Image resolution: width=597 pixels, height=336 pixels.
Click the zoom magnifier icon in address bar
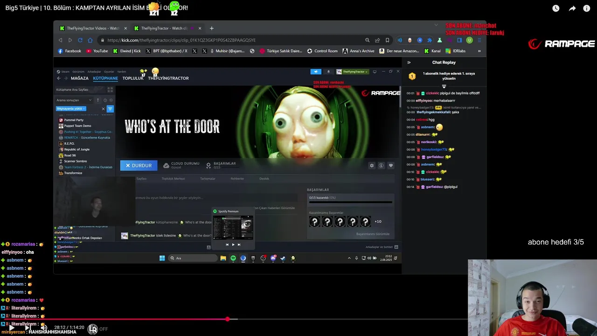(x=368, y=40)
